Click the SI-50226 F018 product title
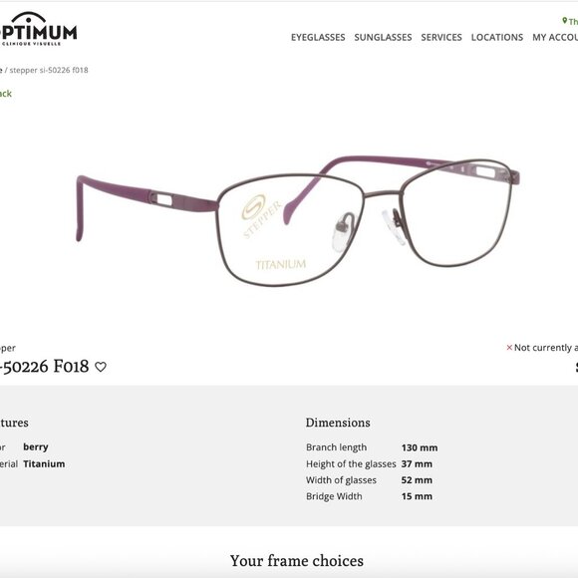Image resolution: width=578 pixels, height=578 pixels. point(44,367)
